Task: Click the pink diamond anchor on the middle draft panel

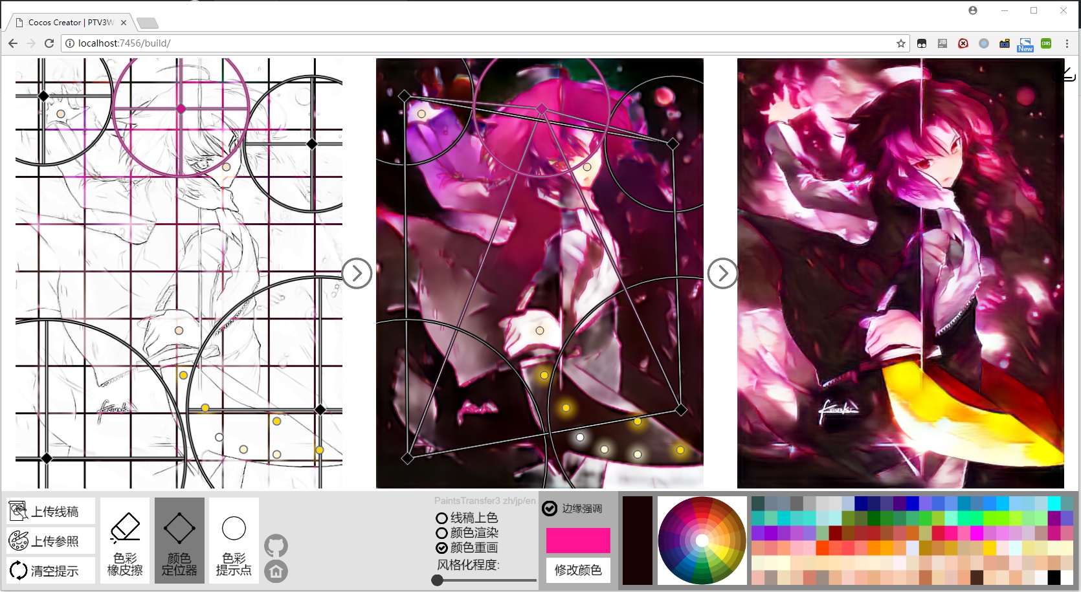Action: 542,109
